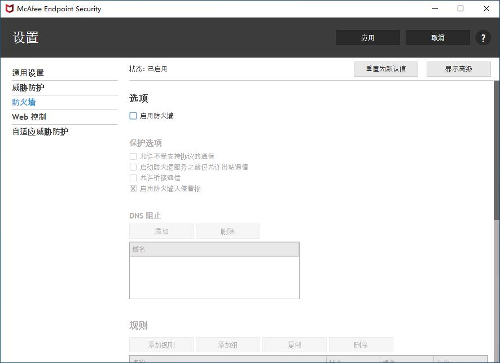Viewport: 500px width, 363px height.
Task: Enable 允许不受支持协议的通信
Action: [x=133, y=156]
